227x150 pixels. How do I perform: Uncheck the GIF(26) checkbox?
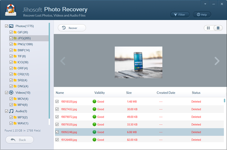click(11, 32)
